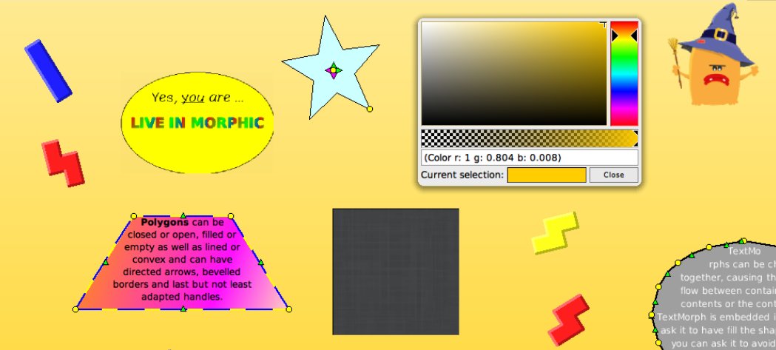This screenshot has height=350, width=776.
Task: Click the "Yes, you are ..." text
Action: pyautogui.click(x=198, y=98)
